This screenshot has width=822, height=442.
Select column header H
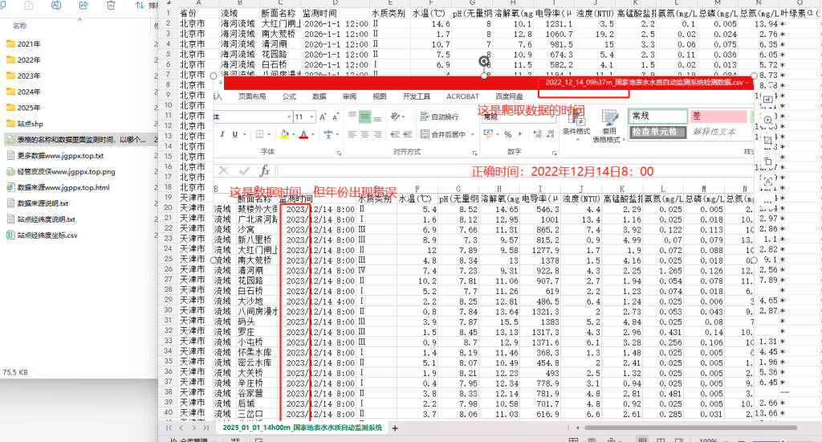point(513,3)
